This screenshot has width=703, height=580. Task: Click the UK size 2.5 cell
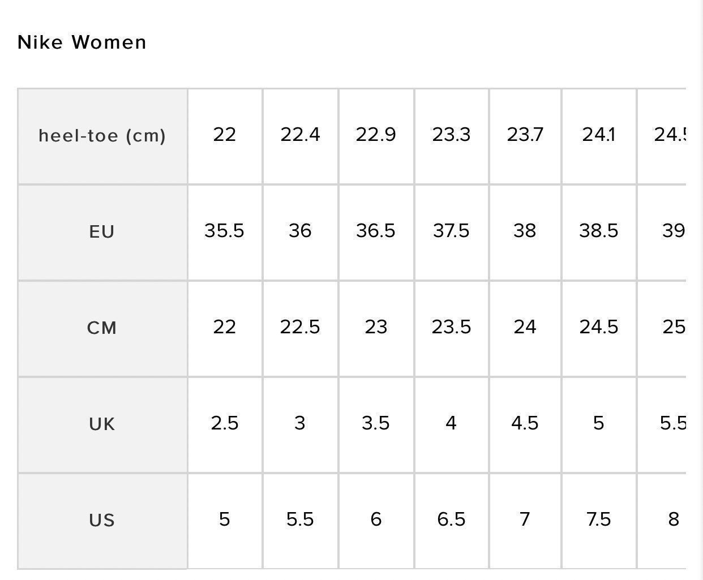(x=225, y=425)
